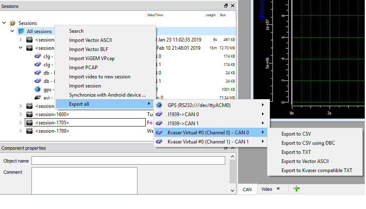Add a new tab with green plus

[x=296, y=189]
